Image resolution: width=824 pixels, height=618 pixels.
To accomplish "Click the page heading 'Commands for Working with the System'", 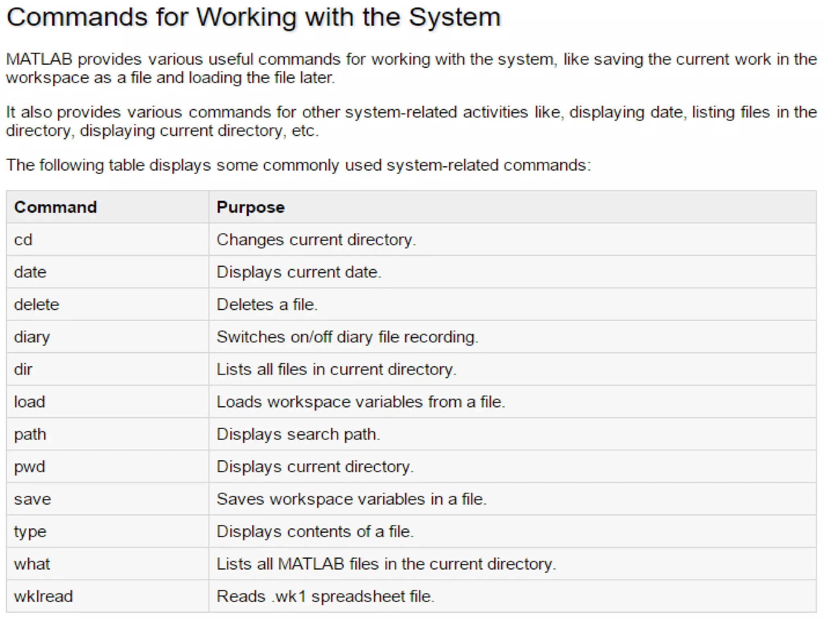I will pos(253,17).
